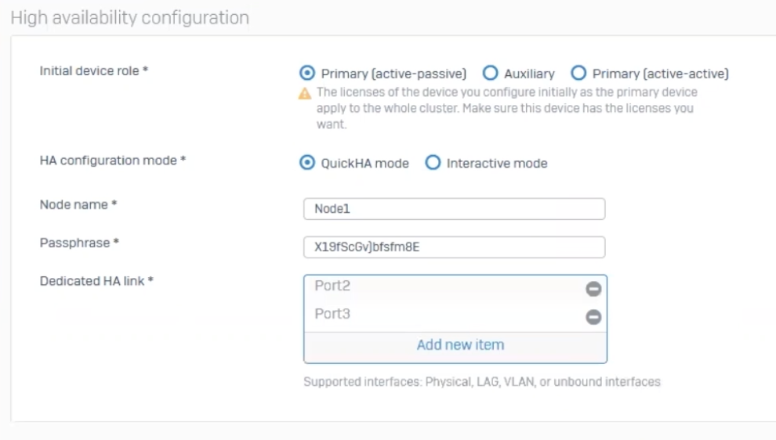
Task: Click the Initial device role label
Action: click(x=93, y=71)
